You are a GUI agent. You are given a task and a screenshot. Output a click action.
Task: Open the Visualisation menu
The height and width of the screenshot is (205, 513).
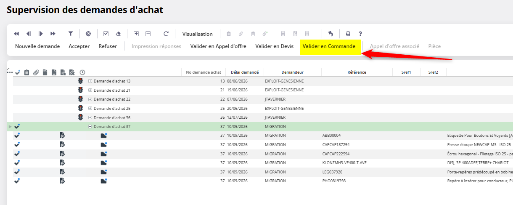[197, 34]
